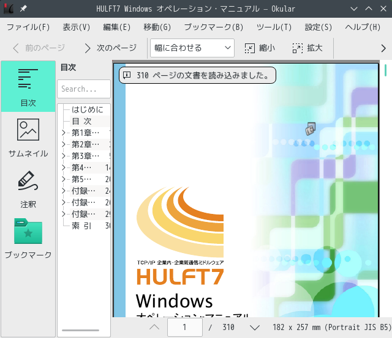
Task: Go to next page with bottom down arrow
Action: point(255,327)
